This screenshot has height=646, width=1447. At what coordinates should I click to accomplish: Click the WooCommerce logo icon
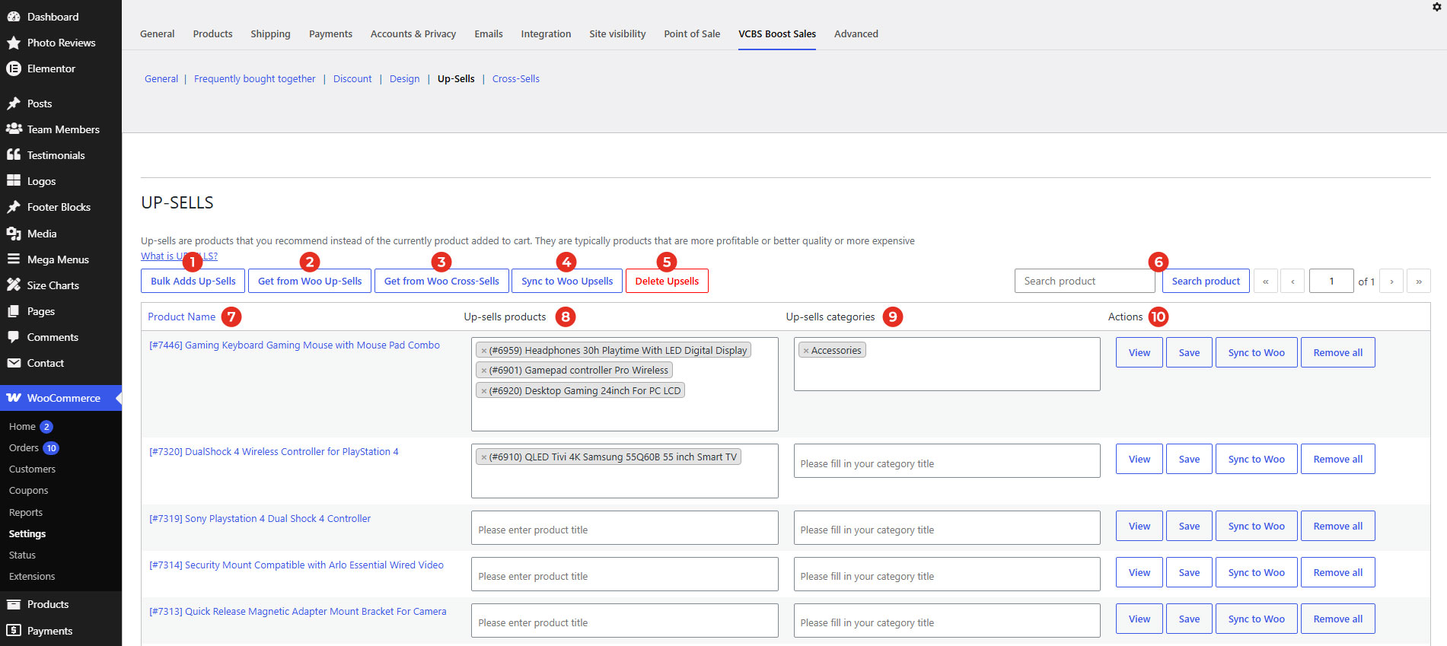click(x=14, y=398)
